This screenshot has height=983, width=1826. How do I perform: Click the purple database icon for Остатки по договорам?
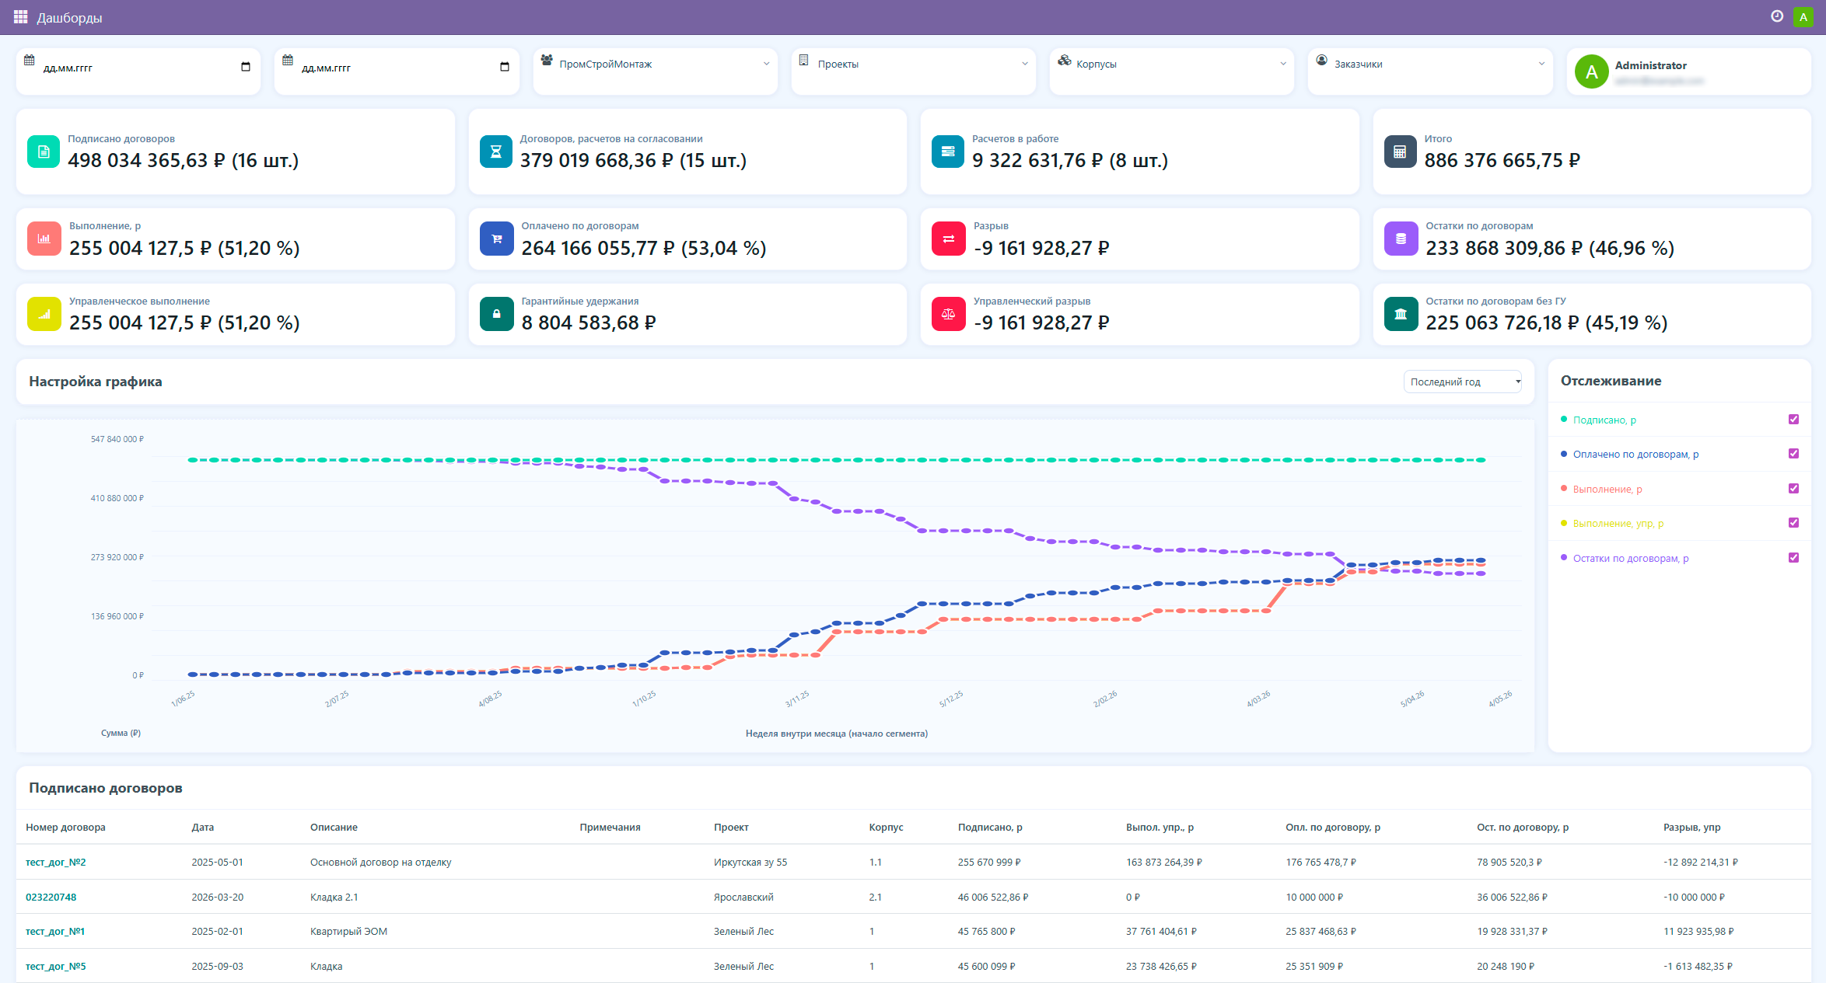1401,239
